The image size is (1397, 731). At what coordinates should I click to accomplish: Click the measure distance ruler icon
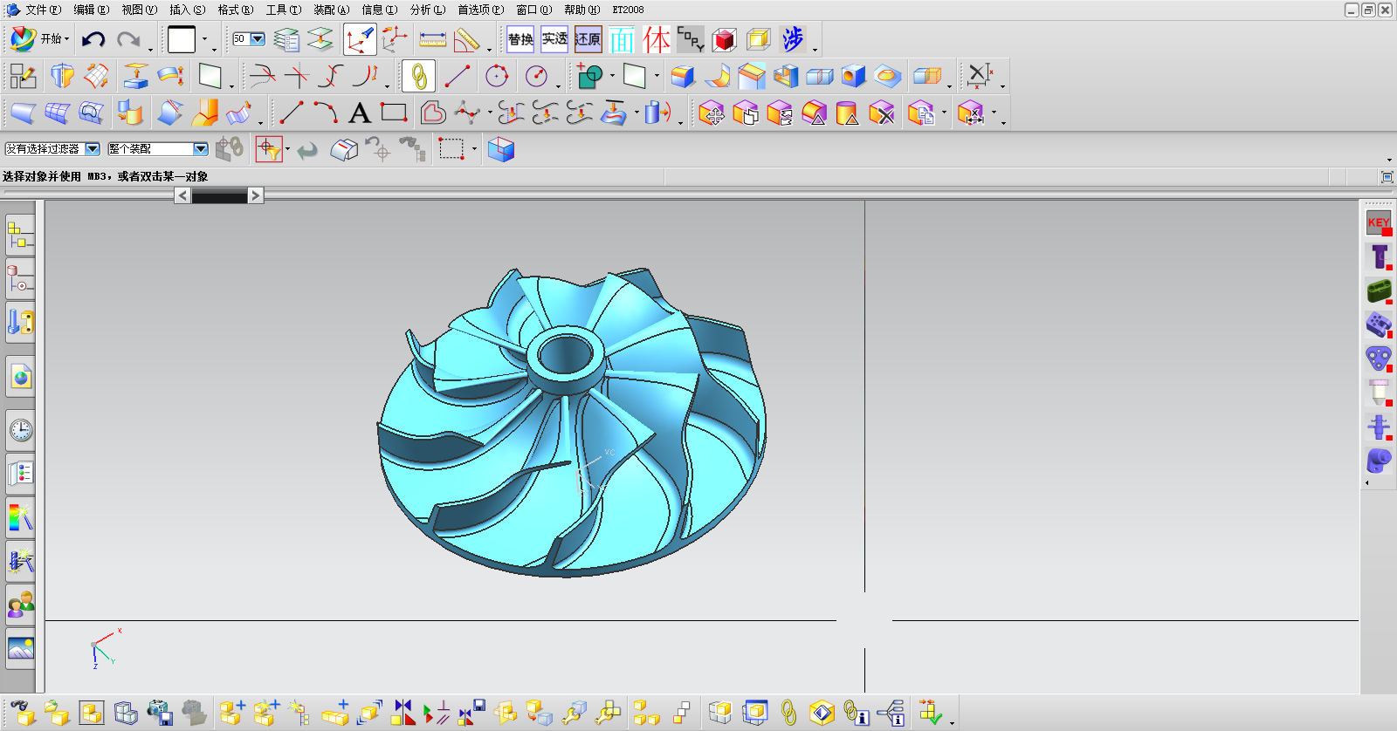pyautogui.click(x=432, y=39)
